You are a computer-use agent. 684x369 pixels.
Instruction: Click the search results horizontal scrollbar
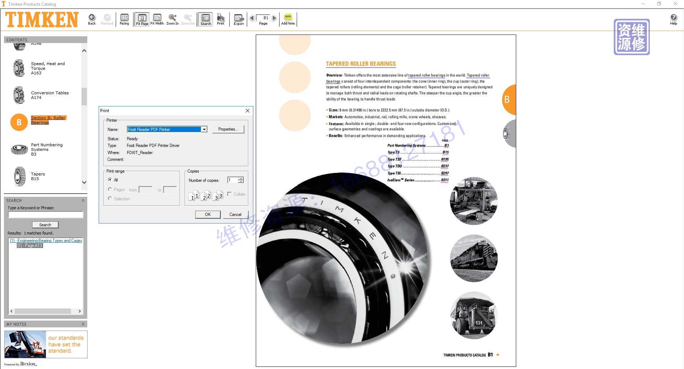(x=43, y=311)
